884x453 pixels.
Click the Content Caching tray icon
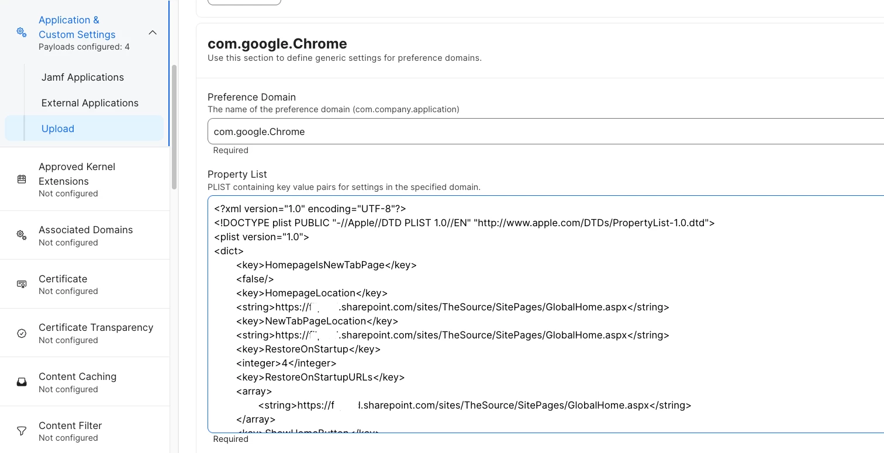coord(22,382)
